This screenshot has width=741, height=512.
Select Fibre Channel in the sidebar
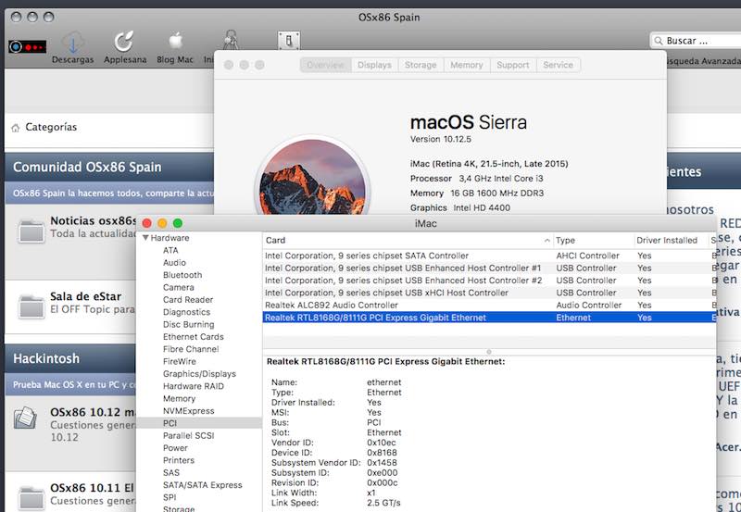click(191, 349)
